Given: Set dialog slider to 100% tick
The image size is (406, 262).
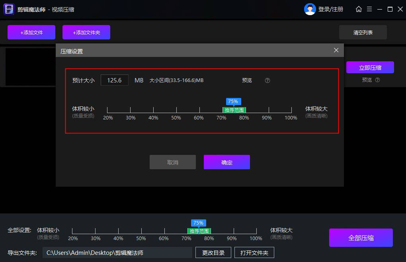Looking at the screenshot, I should [291, 110].
